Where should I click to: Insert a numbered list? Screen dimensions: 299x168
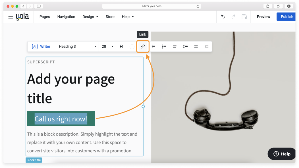164,47
